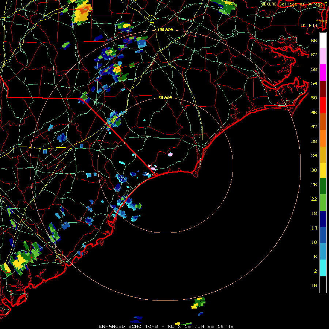Click the "15 JUN 25" date stamp

199,326
